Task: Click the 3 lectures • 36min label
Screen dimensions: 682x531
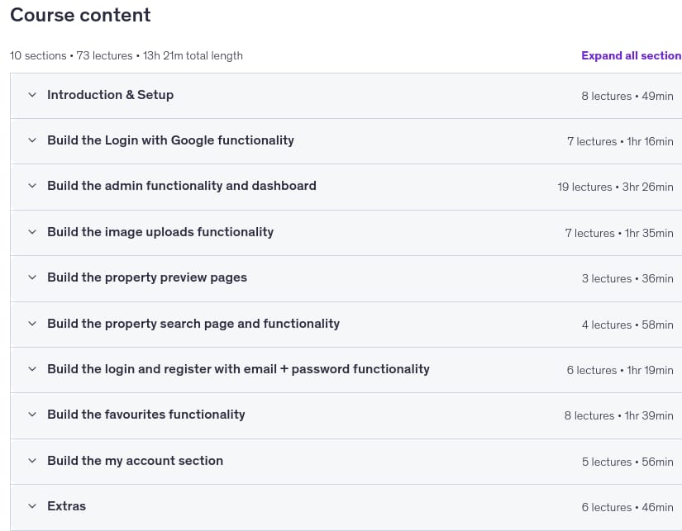Action: (627, 278)
